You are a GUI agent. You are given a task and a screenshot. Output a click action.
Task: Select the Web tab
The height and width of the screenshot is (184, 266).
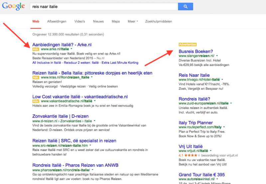pos(36,22)
